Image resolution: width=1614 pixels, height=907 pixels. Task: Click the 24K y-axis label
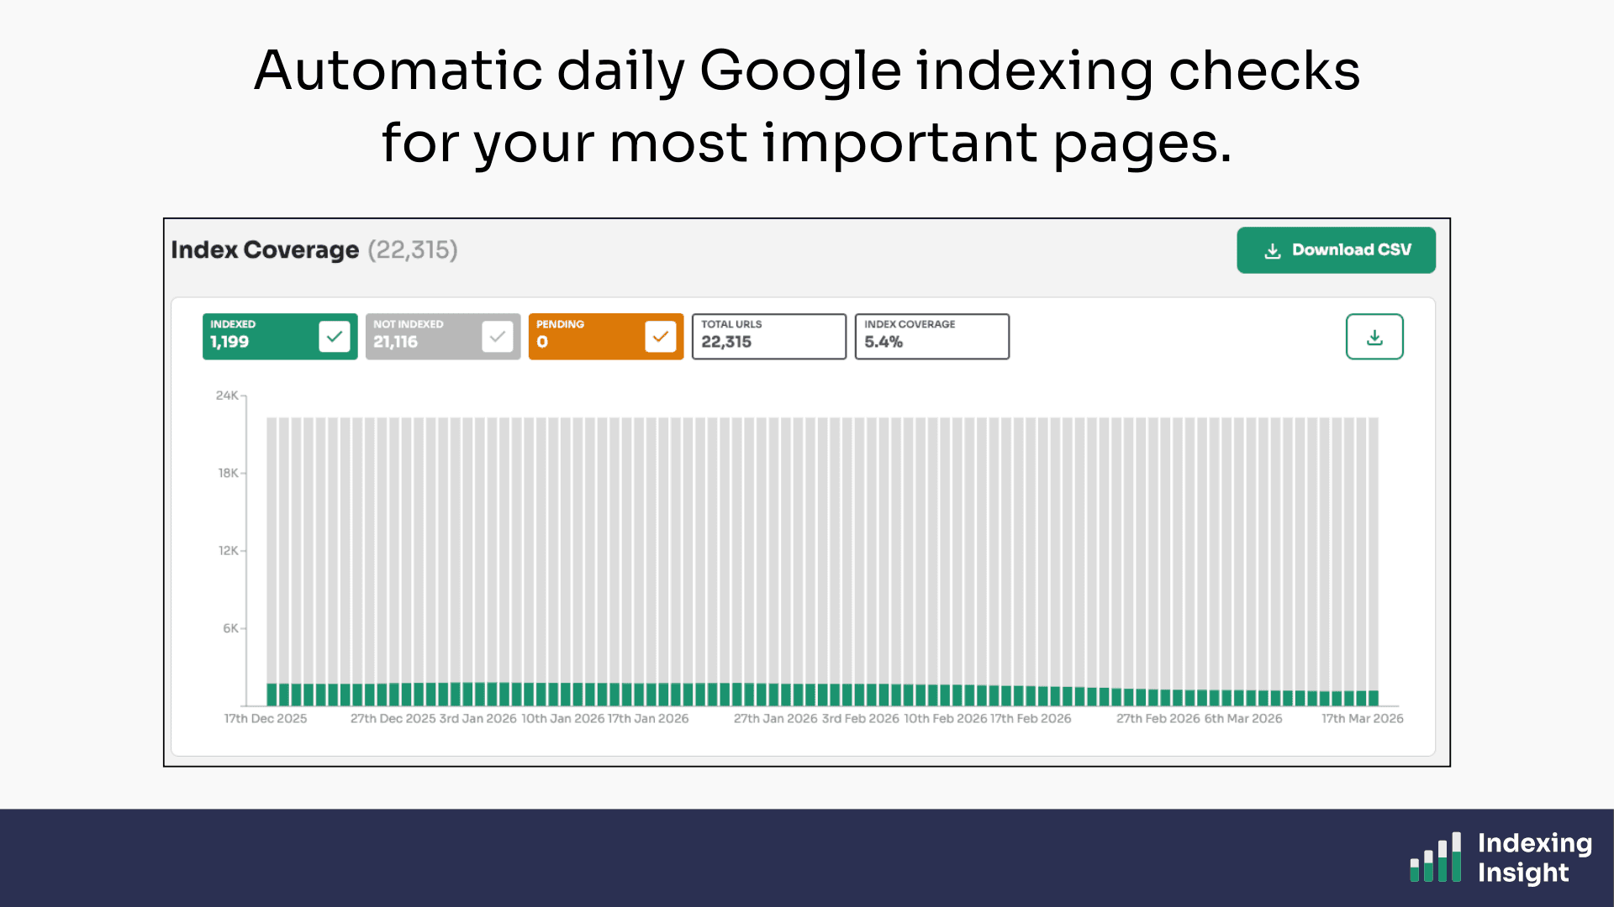[x=227, y=396]
